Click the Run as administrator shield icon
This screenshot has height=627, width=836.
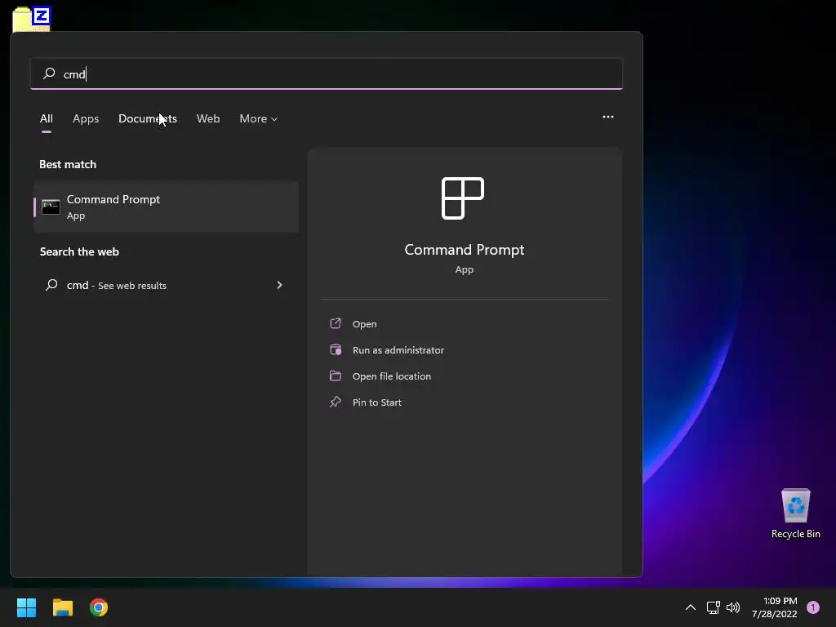[336, 349]
